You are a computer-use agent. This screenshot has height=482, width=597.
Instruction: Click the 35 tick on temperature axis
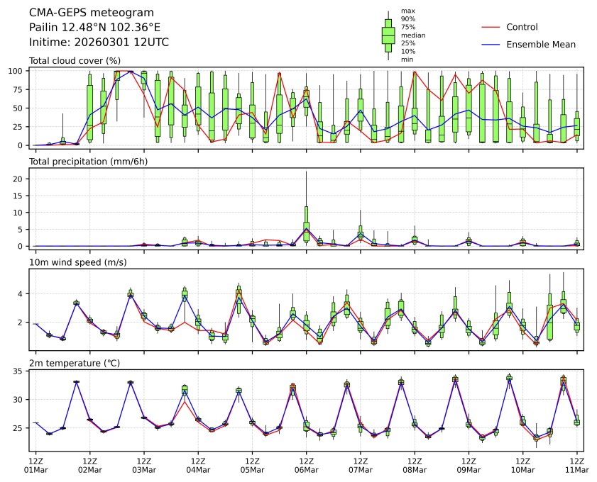click(21, 371)
